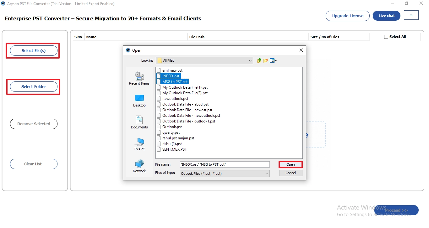The image size is (429, 228).
Task: Create a new folder using toolbar icon
Action: pyautogui.click(x=266, y=60)
